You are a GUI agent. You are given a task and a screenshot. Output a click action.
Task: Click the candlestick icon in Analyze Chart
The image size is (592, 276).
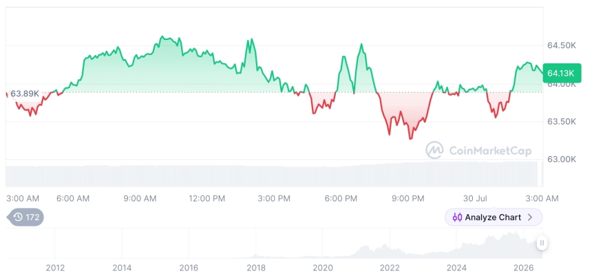coord(457,217)
